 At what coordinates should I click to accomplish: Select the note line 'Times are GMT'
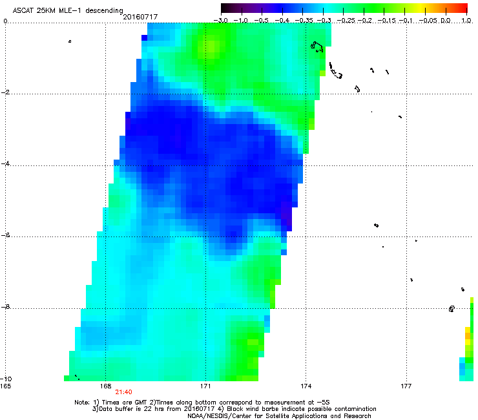click(x=202, y=403)
